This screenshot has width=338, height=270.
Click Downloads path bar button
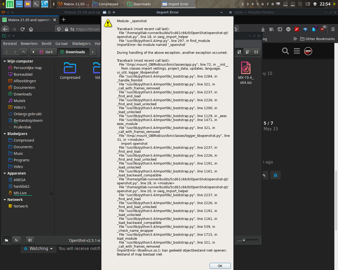point(73,52)
